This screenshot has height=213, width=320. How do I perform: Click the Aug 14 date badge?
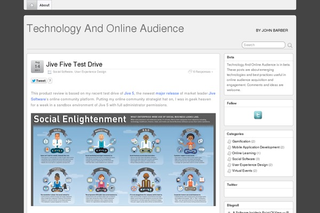37,67
